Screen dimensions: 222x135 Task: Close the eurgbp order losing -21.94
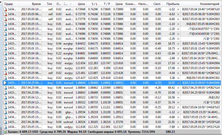click(x=178, y=54)
